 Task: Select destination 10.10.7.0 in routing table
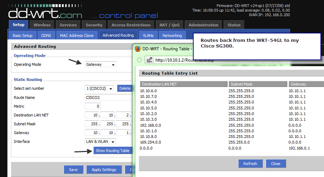coord(148,96)
